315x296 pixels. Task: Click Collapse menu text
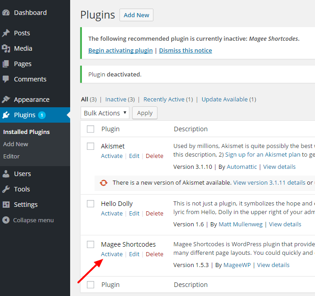(x=33, y=220)
